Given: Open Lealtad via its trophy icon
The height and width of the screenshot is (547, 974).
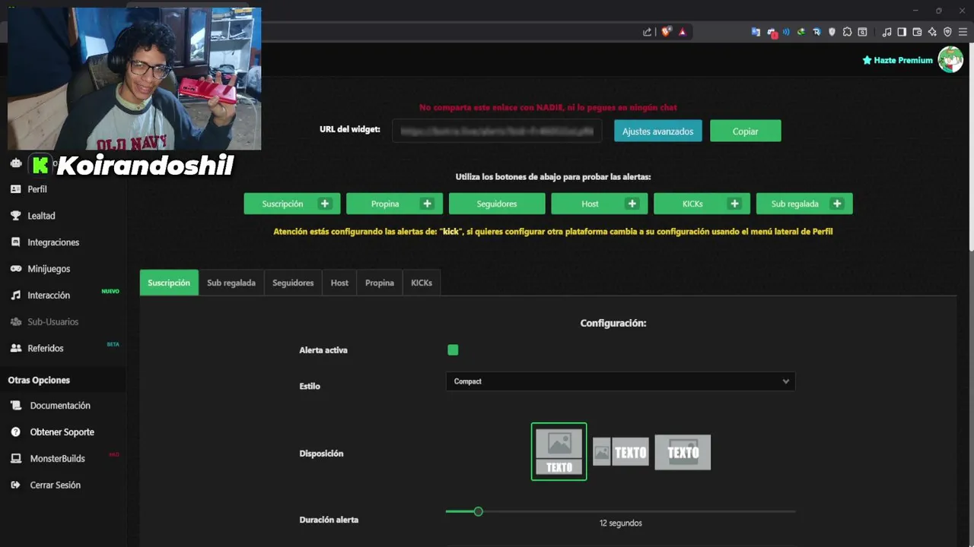Looking at the screenshot, I should 16,216.
